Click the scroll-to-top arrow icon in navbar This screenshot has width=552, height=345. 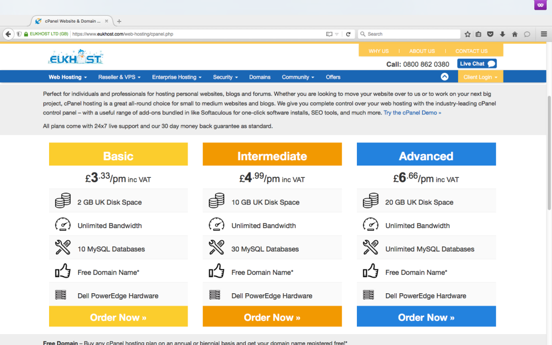pyautogui.click(x=445, y=77)
